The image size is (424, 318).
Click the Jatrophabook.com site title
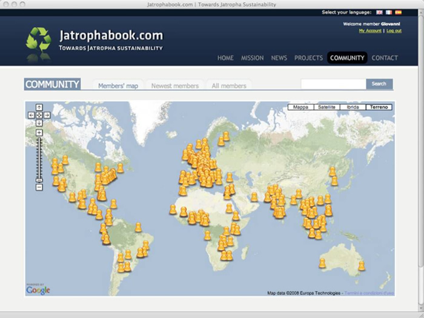111,35
